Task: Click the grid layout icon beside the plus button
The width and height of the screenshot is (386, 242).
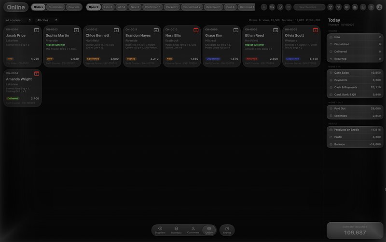Action: click(x=272, y=7)
